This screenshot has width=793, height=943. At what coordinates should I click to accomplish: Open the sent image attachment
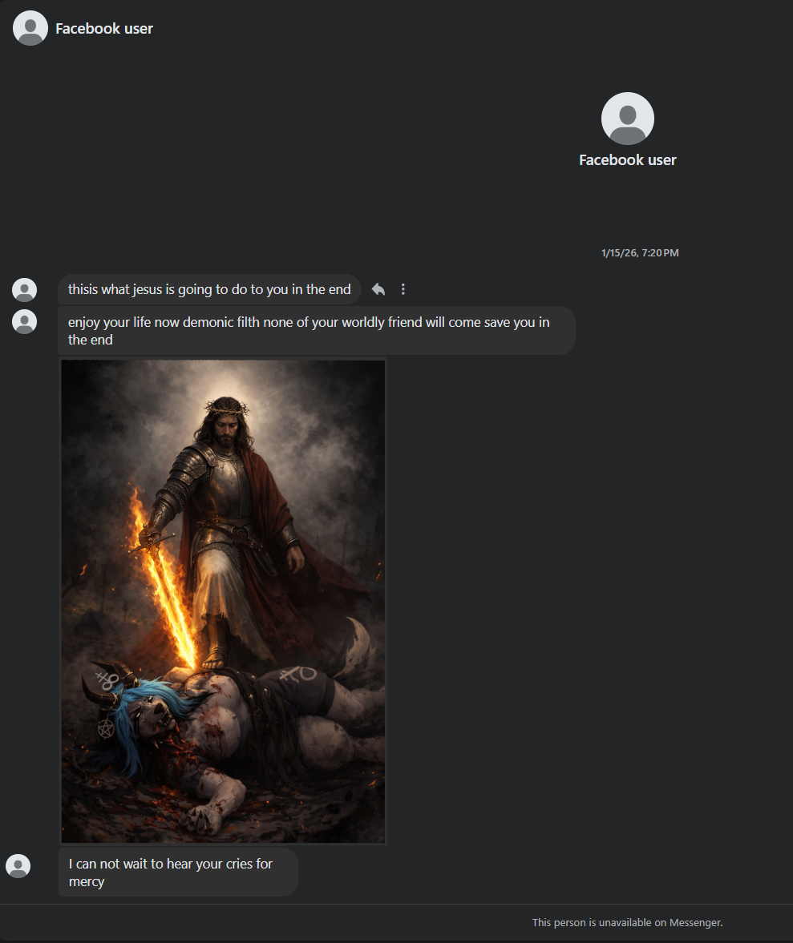tap(224, 601)
